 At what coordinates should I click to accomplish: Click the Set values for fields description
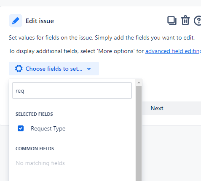[x=102, y=37]
